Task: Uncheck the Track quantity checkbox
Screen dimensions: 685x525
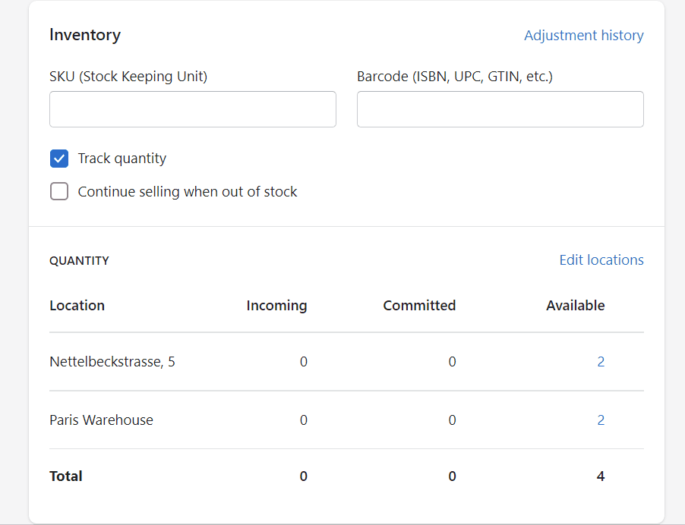Action: (x=59, y=159)
